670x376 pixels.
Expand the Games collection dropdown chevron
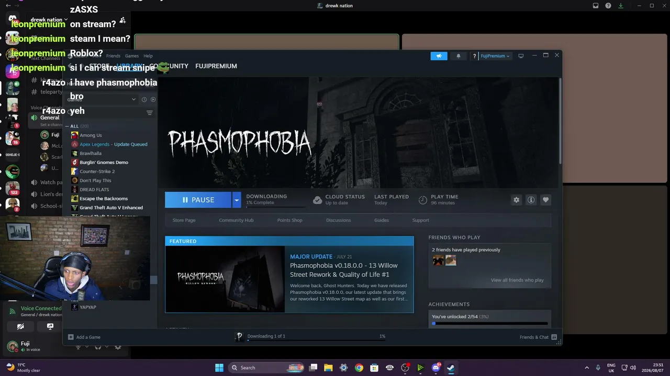(x=133, y=99)
